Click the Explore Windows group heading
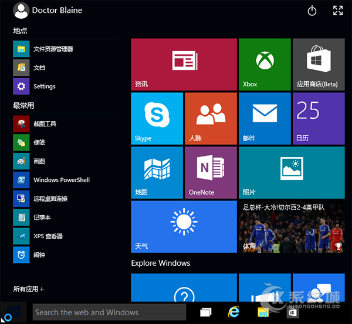The height and width of the screenshot is (324, 352). 161,263
